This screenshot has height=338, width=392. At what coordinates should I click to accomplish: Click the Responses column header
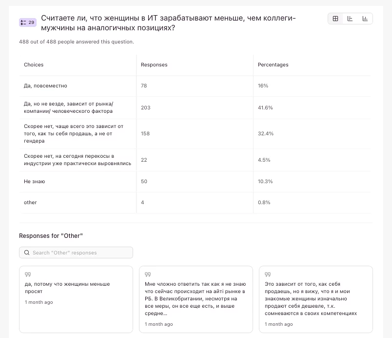(x=154, y=64)
